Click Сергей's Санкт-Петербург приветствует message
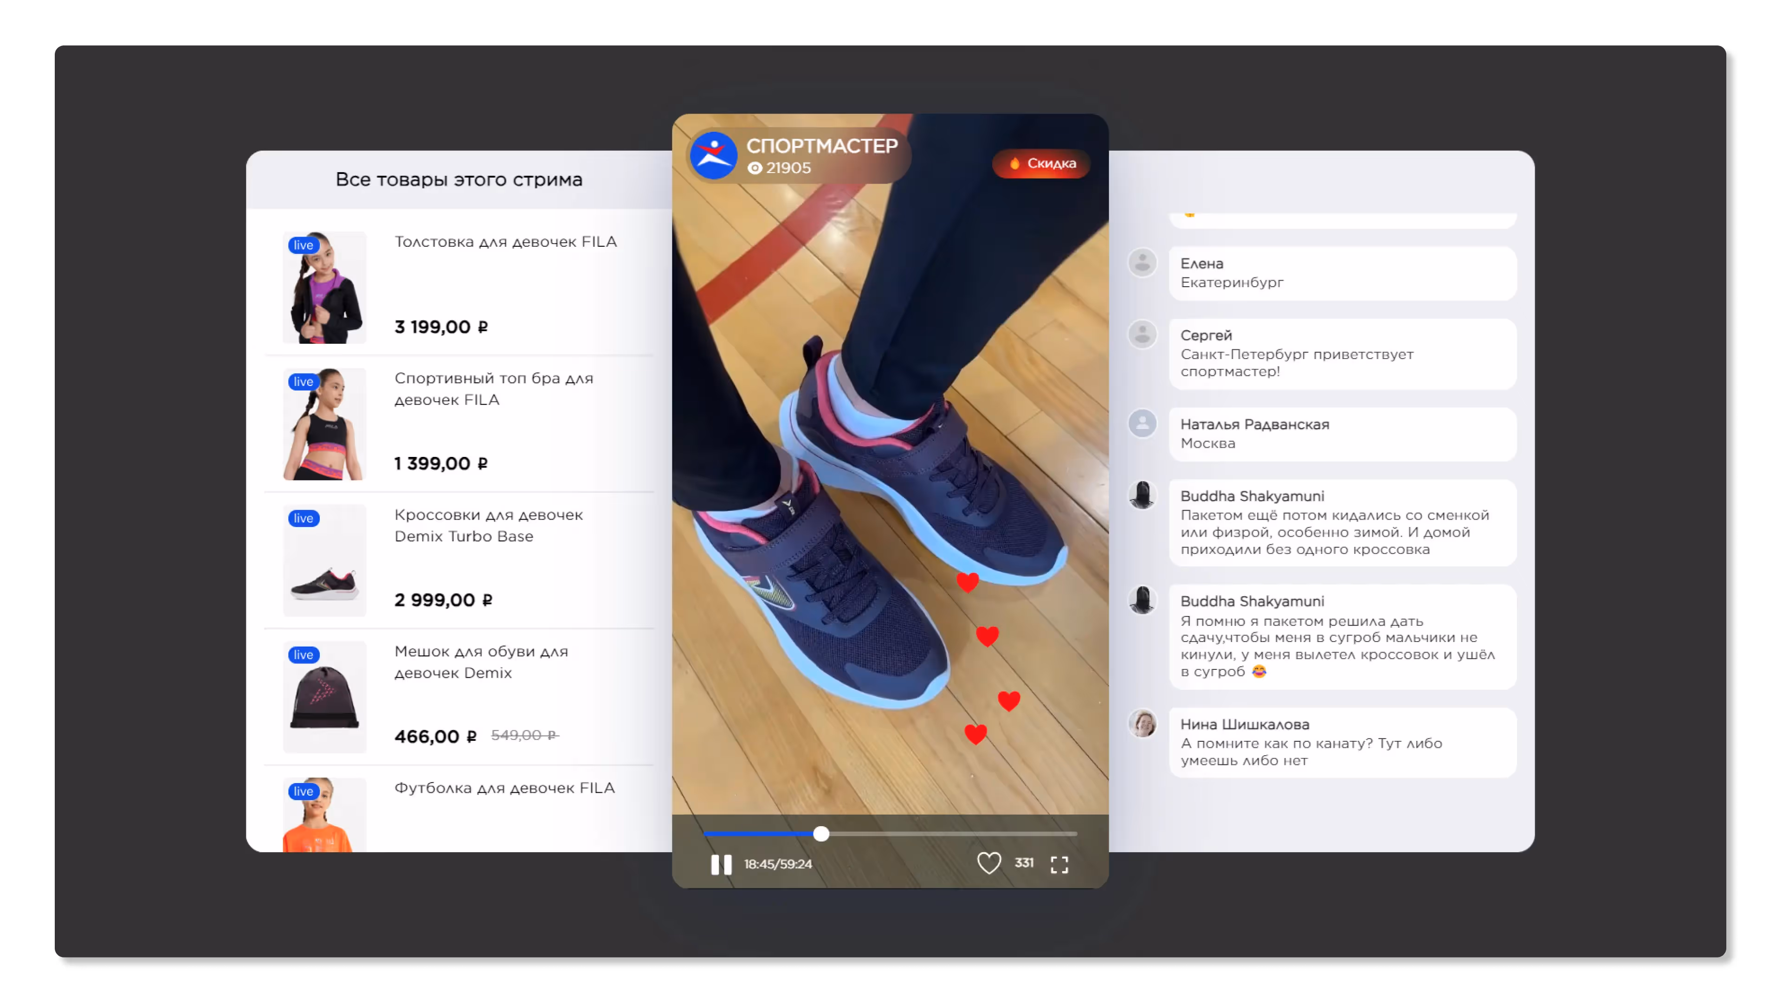Image resolution: width=1782 pixels, height=1002 pixels. click(1342, 353)
